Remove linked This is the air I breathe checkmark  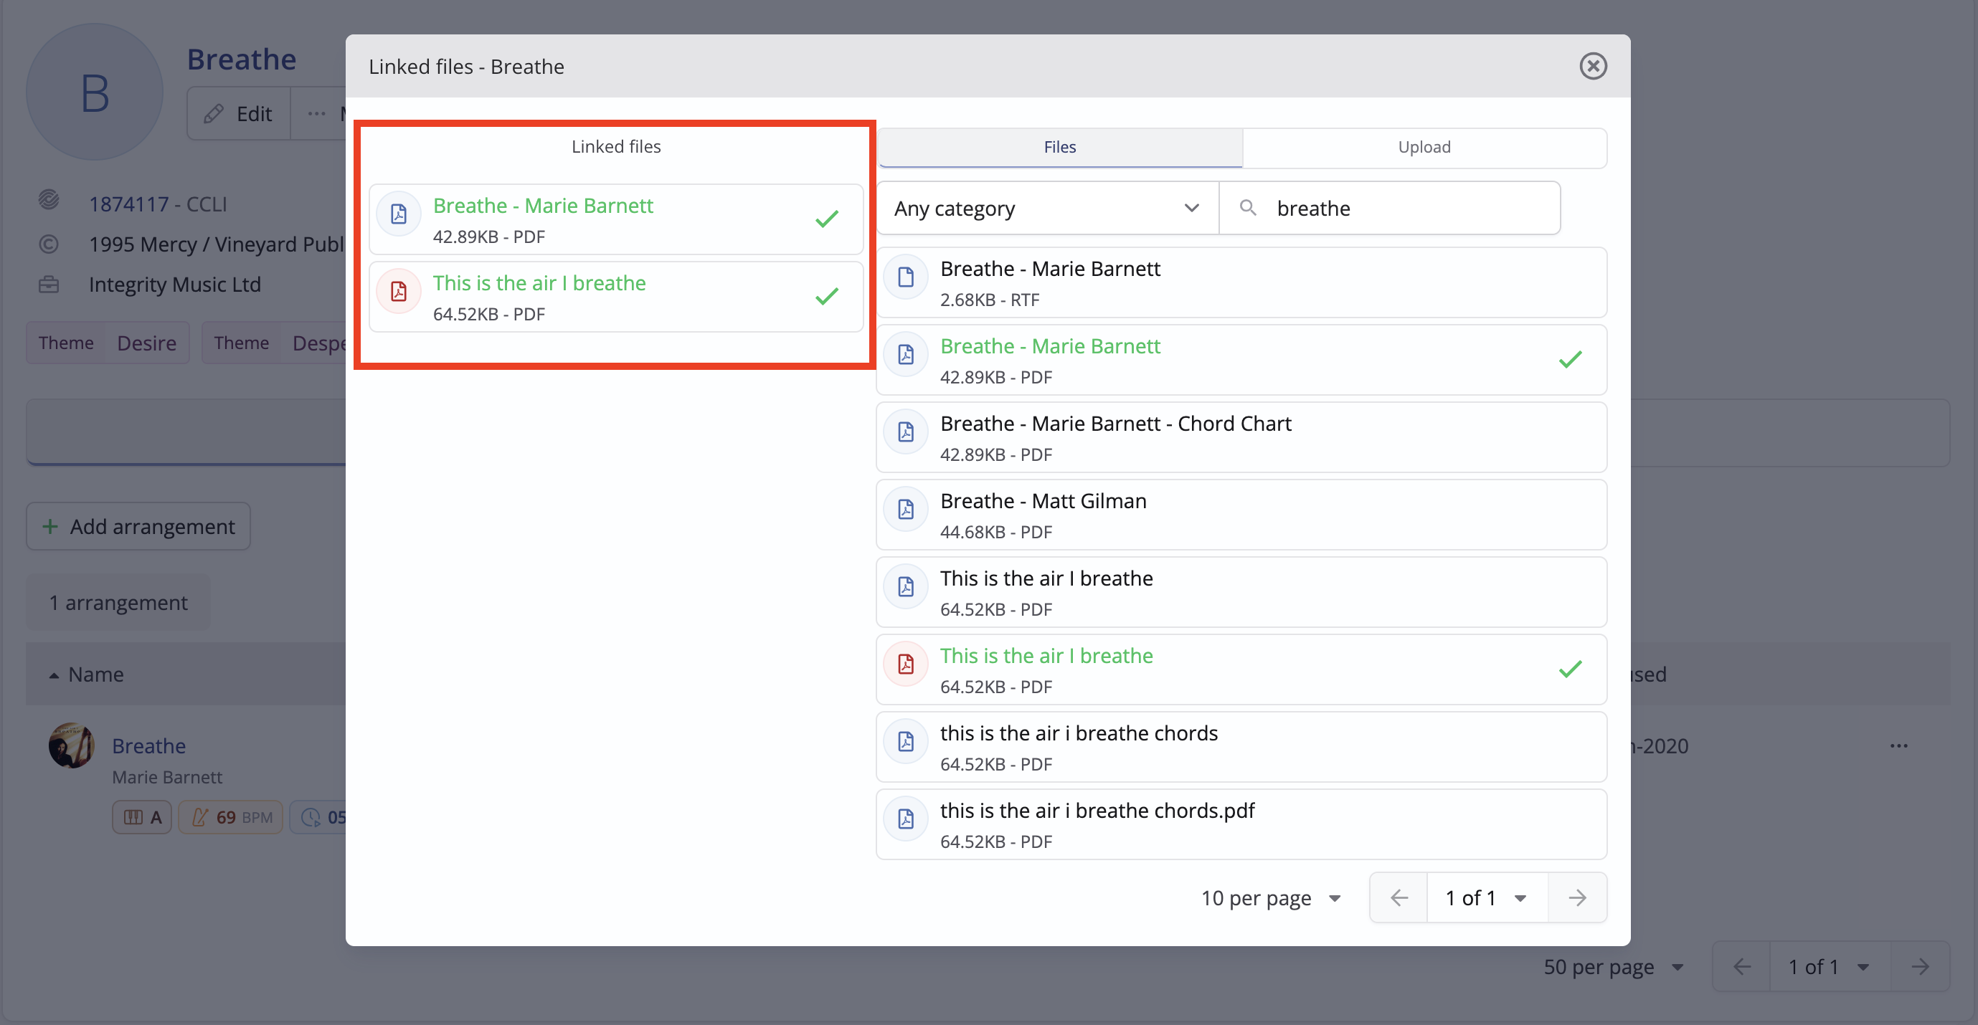(x=826, y=296)
